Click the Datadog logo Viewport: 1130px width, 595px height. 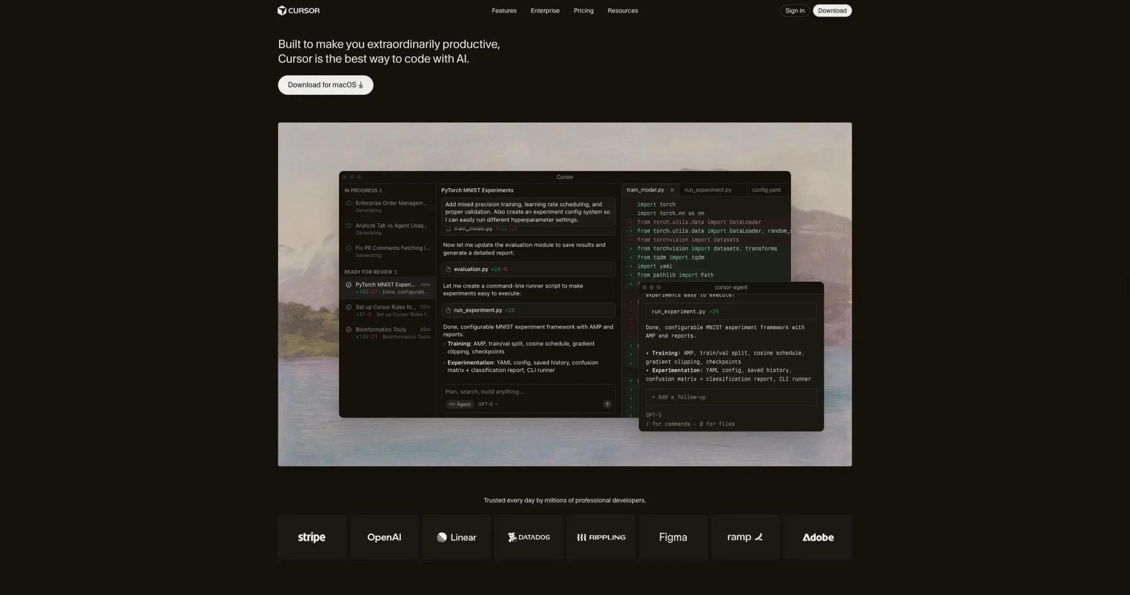point(528,537)
